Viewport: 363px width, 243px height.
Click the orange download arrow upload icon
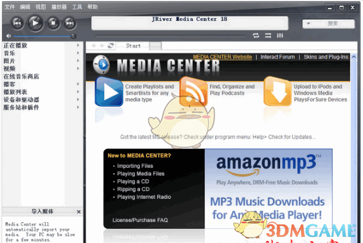278,91
